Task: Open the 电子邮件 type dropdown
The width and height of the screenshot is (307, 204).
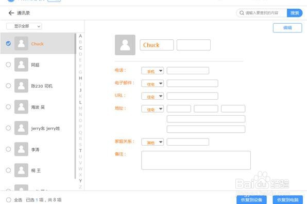Action: tap(152, 84)
